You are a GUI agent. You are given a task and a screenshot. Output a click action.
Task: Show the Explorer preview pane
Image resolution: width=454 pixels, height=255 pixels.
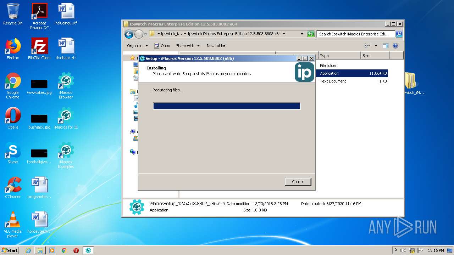tap(386, 46)
